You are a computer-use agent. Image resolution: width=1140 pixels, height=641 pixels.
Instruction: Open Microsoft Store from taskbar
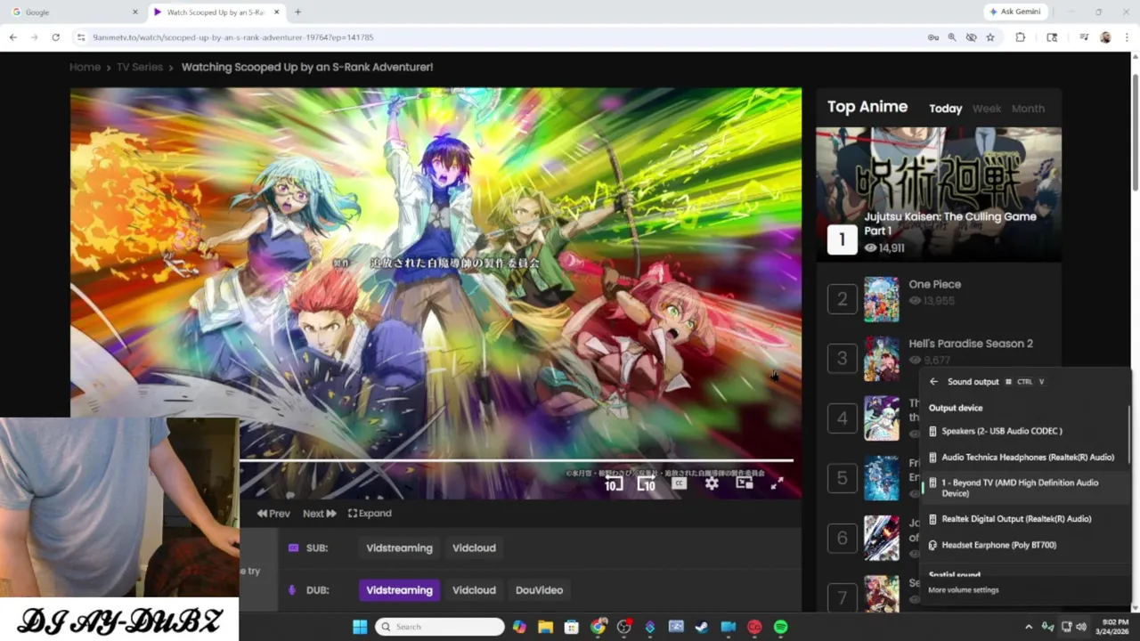click(572, 627)
